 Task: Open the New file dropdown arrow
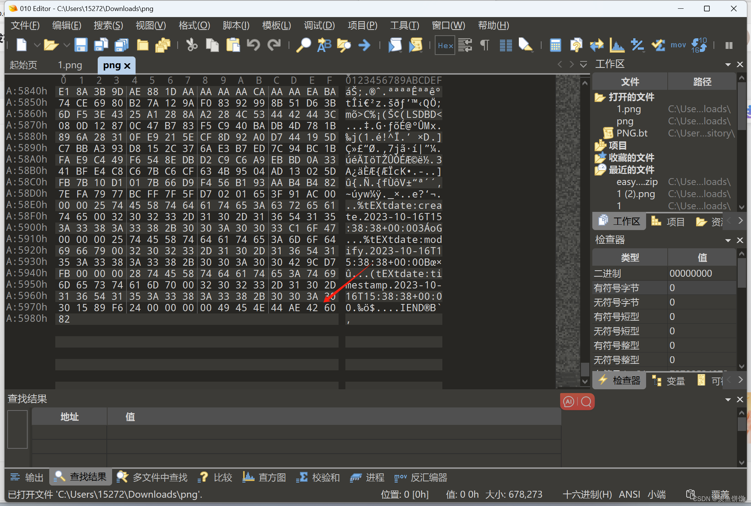click(x=37, y=45)
